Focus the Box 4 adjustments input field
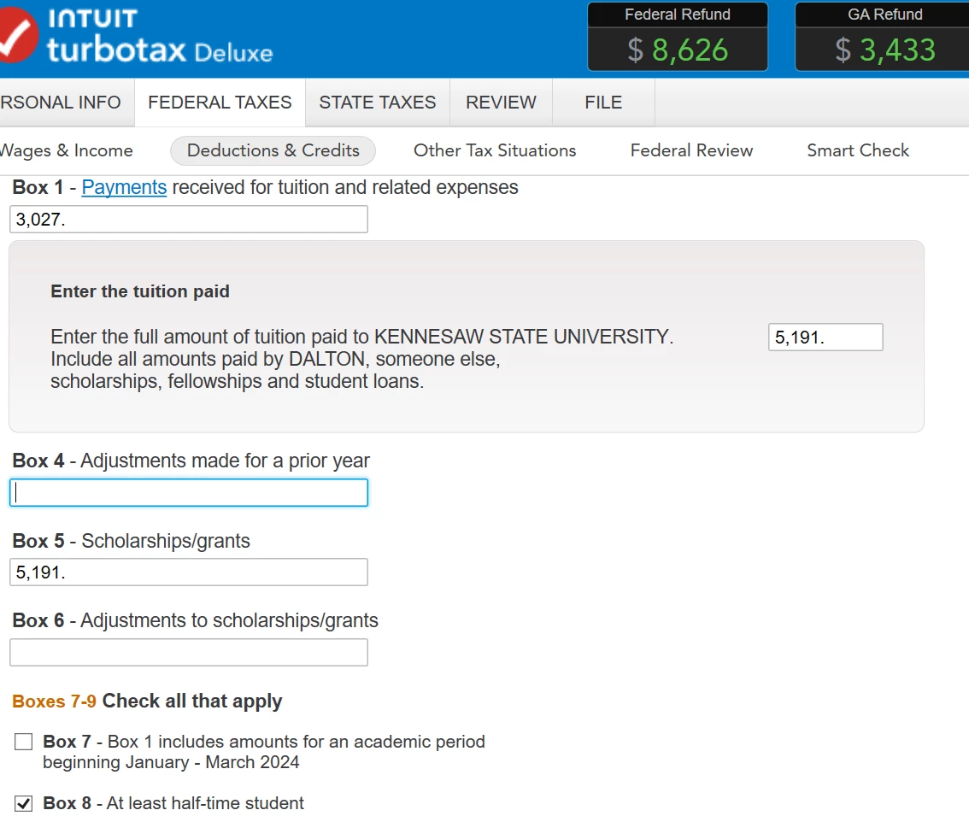969x816 pixels. click(x=189, y=493)
